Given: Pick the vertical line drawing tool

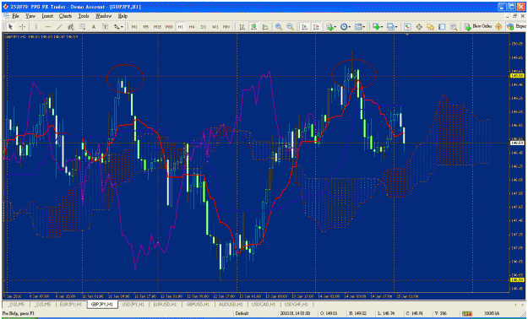Looking at the screenshot, I should [x=35, y=27].
